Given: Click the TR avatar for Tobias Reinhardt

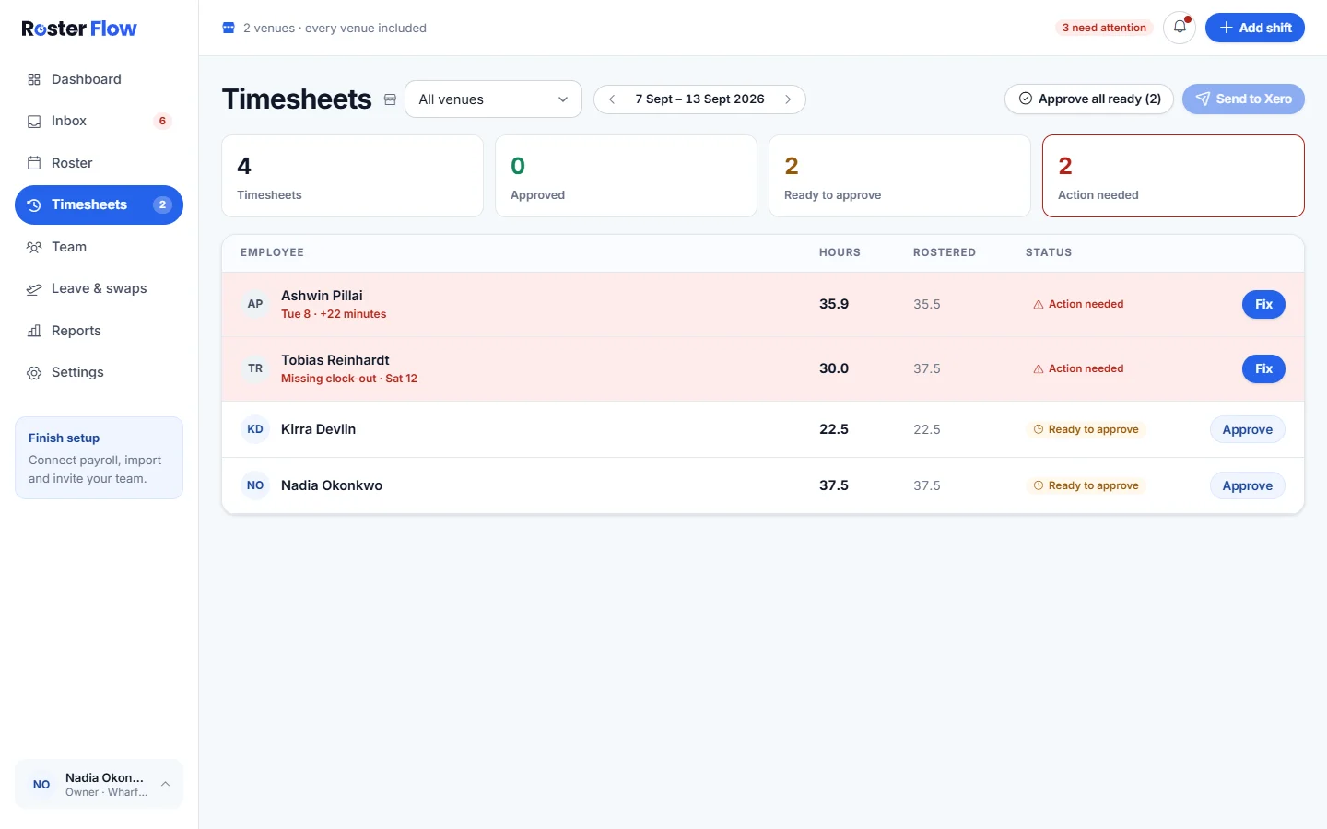Looking at the screenshot, I should (x=255, y=368).
